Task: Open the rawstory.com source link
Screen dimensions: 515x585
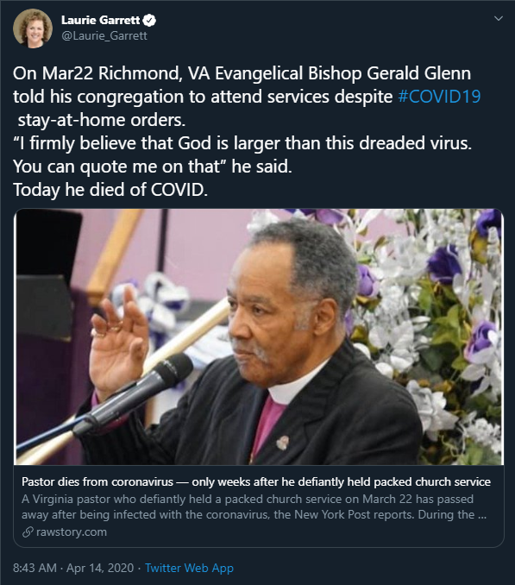Action: (72, 532)
